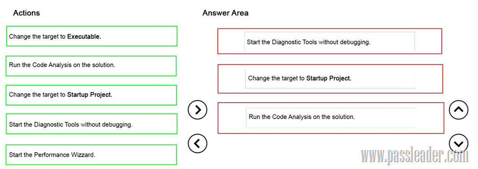Select 'Start the Diagnostic Tools' in Actions list
The height and width of the screenshot is (169, 478).
(x=91, y=124)
